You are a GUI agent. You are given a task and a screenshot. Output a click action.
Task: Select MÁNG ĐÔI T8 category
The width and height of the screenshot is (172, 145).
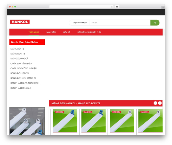click(x=17, y=49)
